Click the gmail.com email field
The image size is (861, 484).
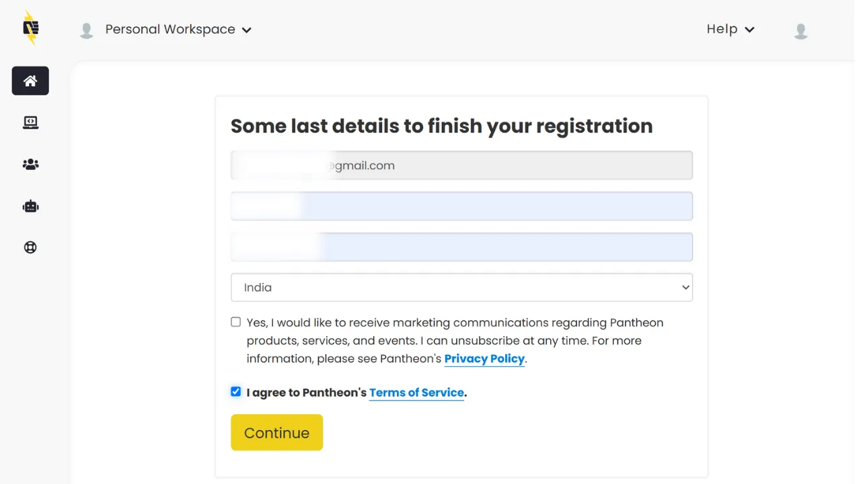461,165
